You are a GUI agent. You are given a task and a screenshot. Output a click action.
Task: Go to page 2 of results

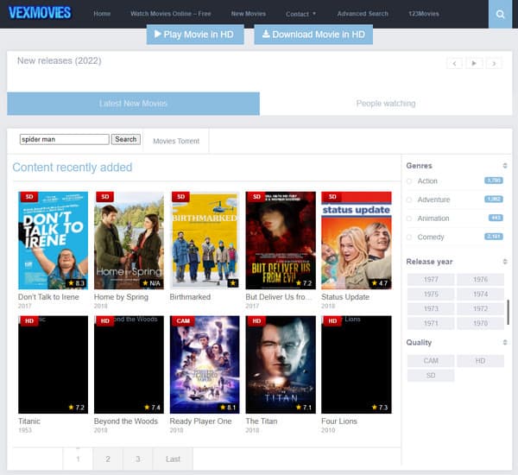[x=108, y=459]
